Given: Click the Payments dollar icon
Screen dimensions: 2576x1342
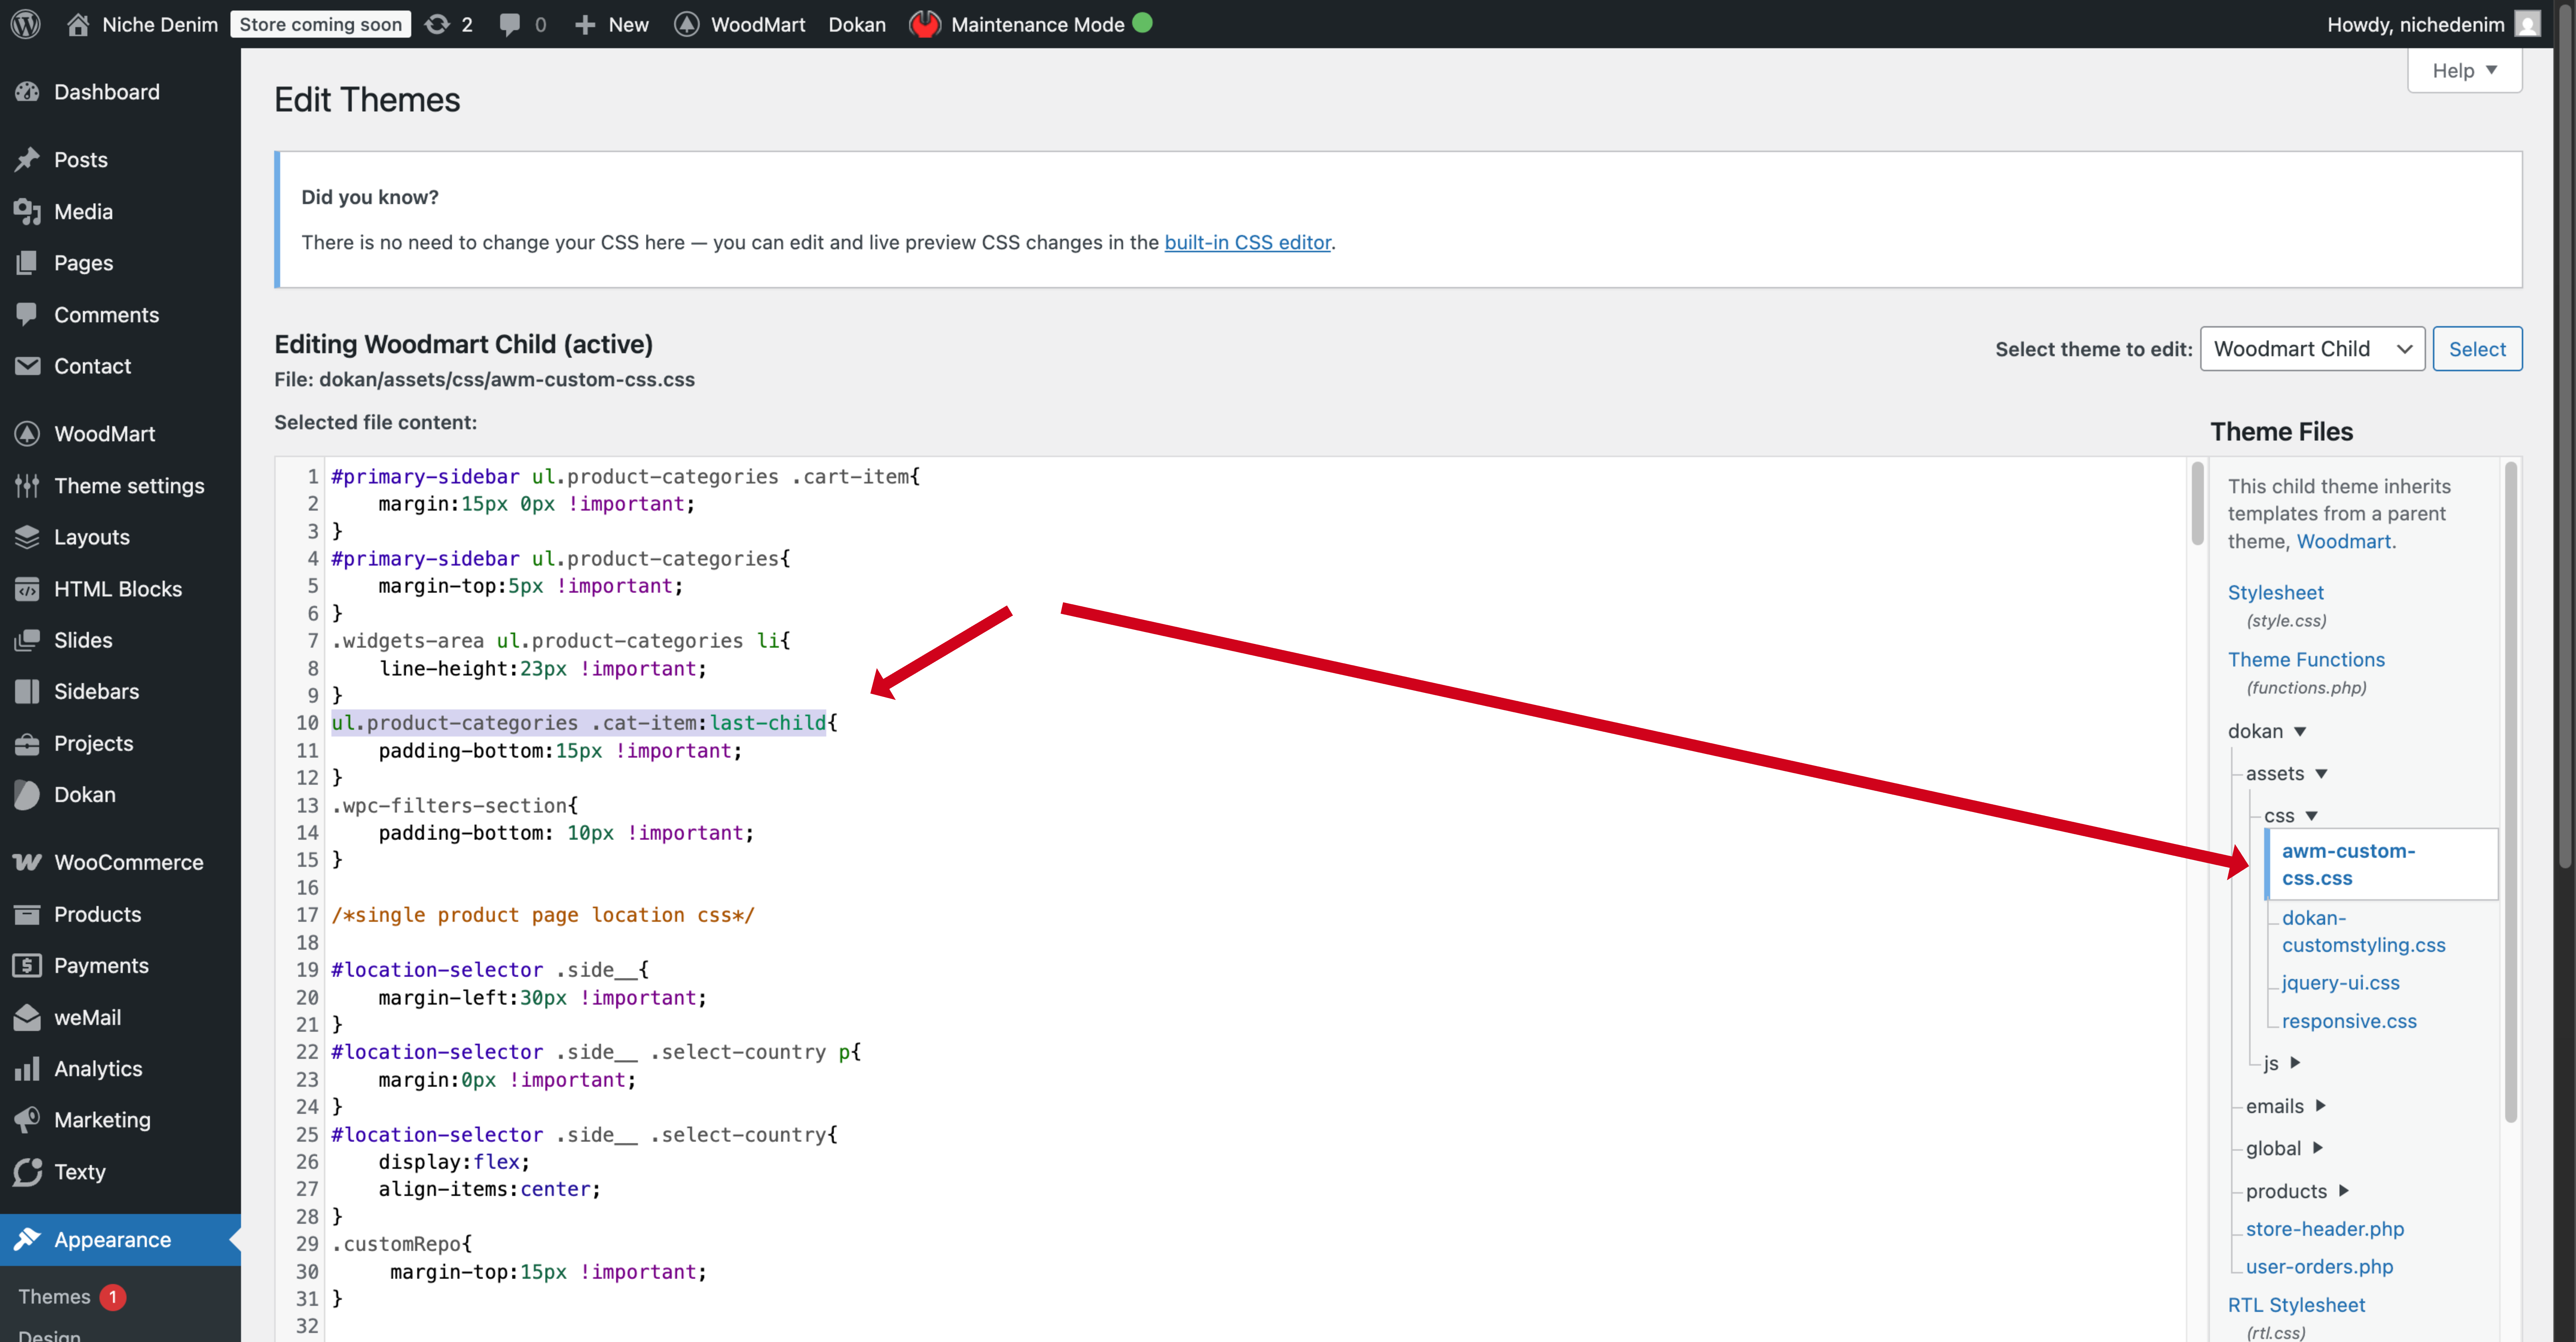Looking at the screenshot, I should point(27,965).
